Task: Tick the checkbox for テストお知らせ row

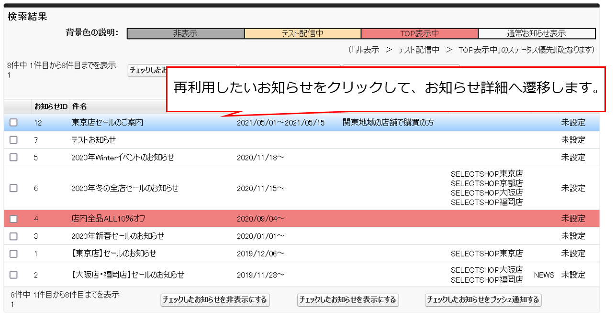Action: click(13, 140)
